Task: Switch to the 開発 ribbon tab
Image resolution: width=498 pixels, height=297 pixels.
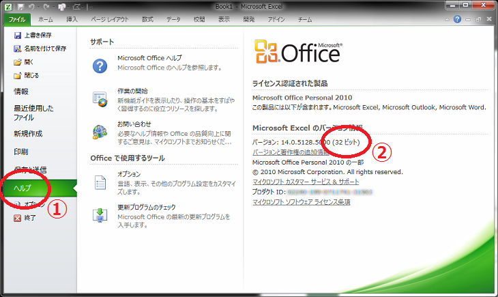Action: click(249, 19)
